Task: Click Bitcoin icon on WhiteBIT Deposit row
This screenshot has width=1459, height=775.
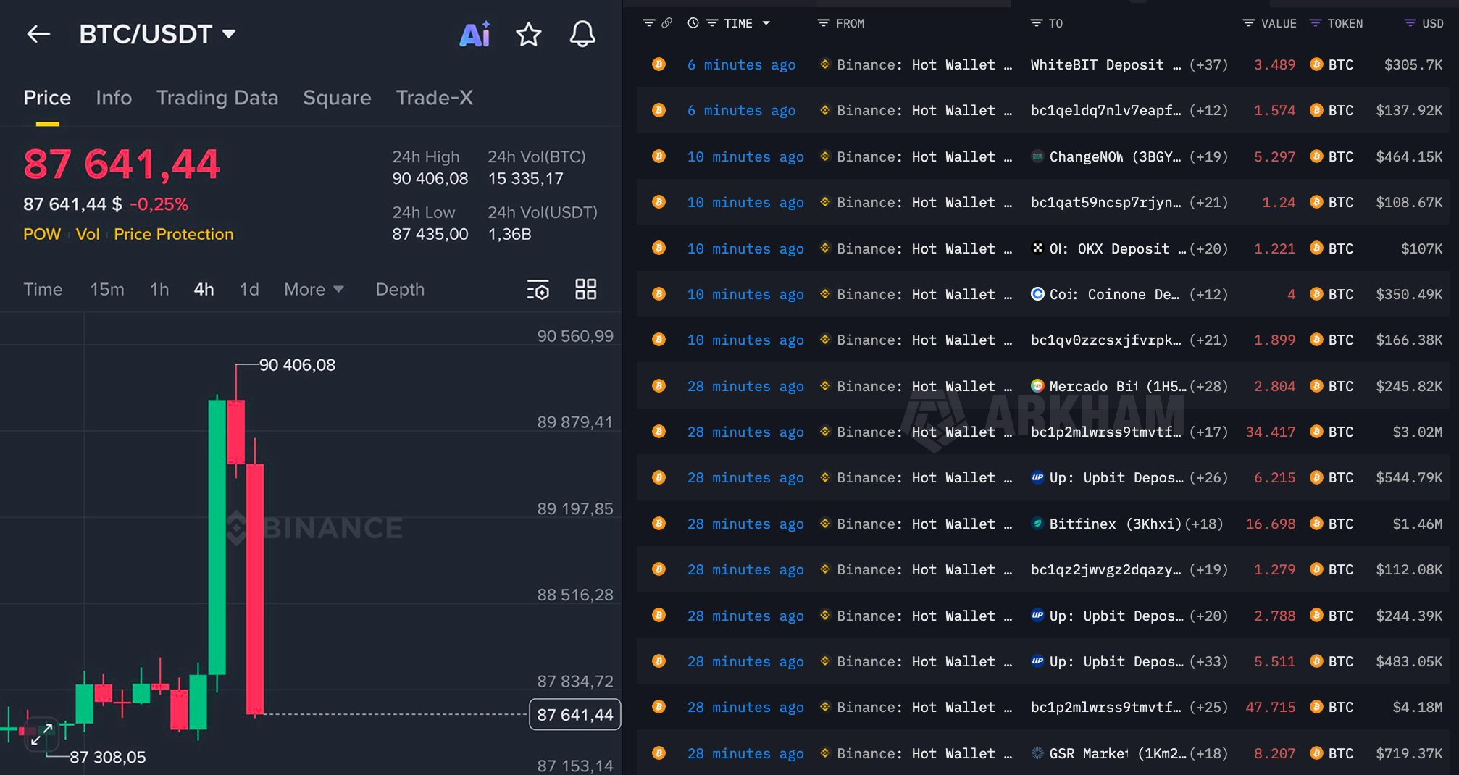Action: tap(659, 64)
